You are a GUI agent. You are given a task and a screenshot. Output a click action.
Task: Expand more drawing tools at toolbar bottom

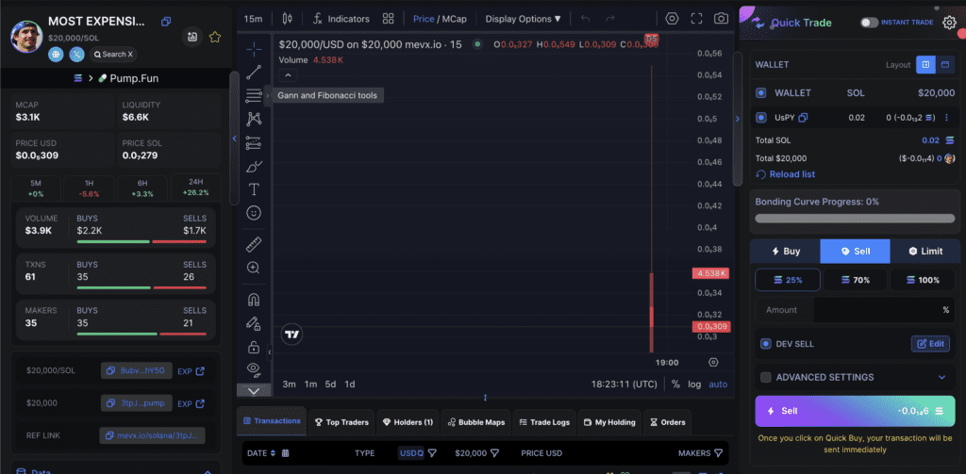coord(253,390)
